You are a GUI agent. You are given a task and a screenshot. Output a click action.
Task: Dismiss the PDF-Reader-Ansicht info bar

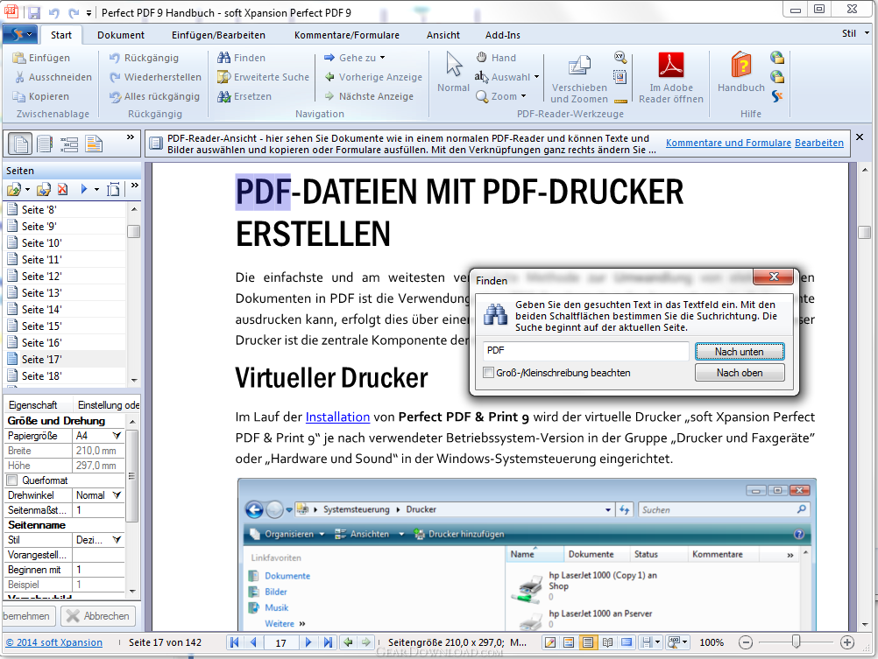click(860, 137)
